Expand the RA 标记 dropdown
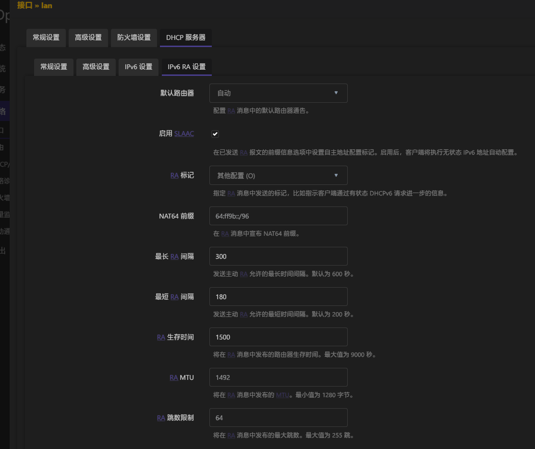This screenshot has height=449, width=535. (278, 176)
